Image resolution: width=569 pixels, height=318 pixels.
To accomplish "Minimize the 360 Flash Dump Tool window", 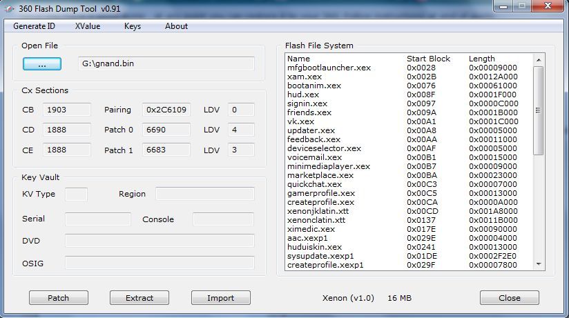I will coord(503,6).
